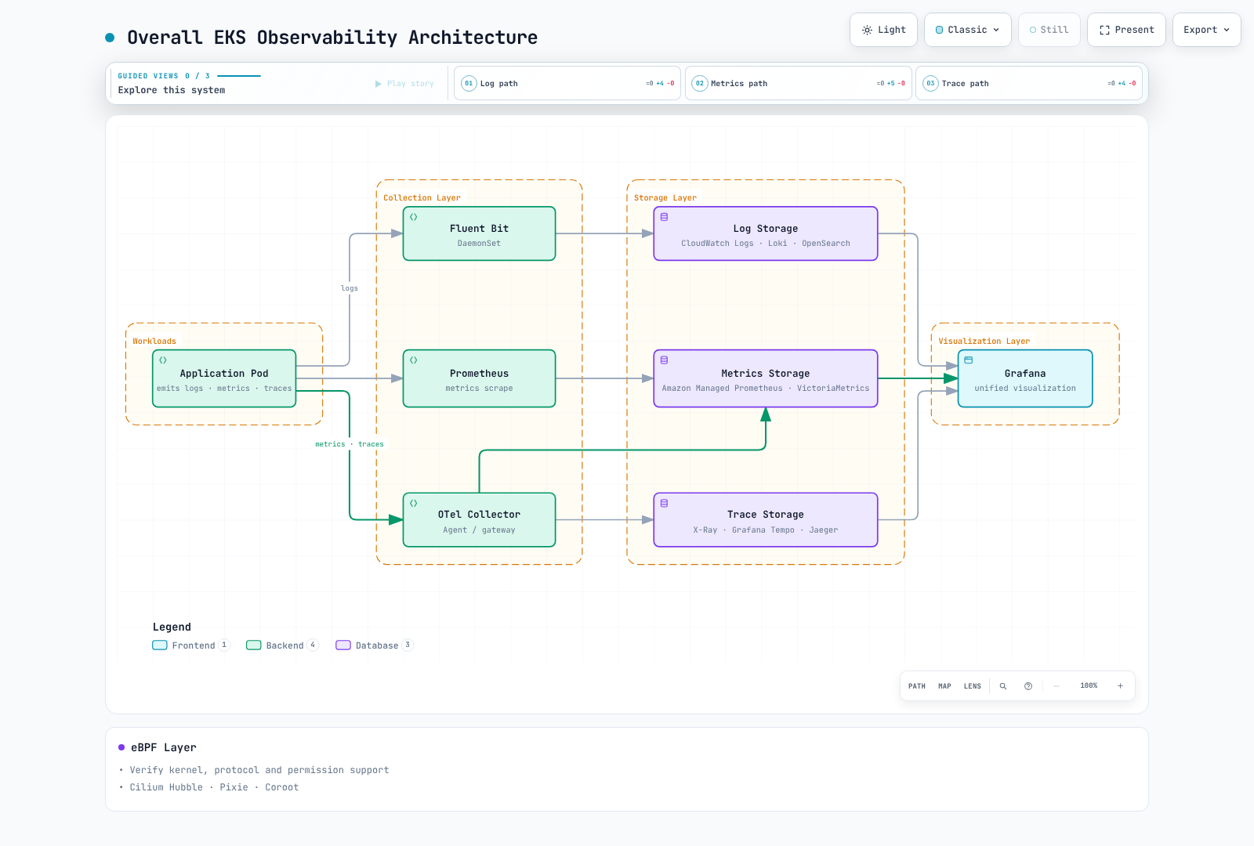Click 'Cilium Hubble · Pixie · Coroot' text

coord(214,787)
